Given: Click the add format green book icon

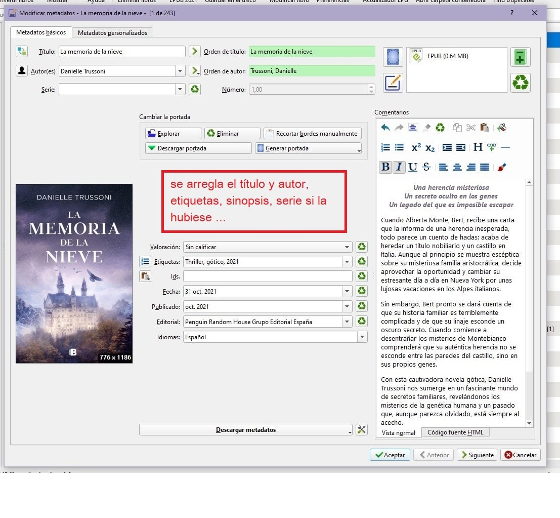Looking at the screenshot, I should tap(520, 57).
